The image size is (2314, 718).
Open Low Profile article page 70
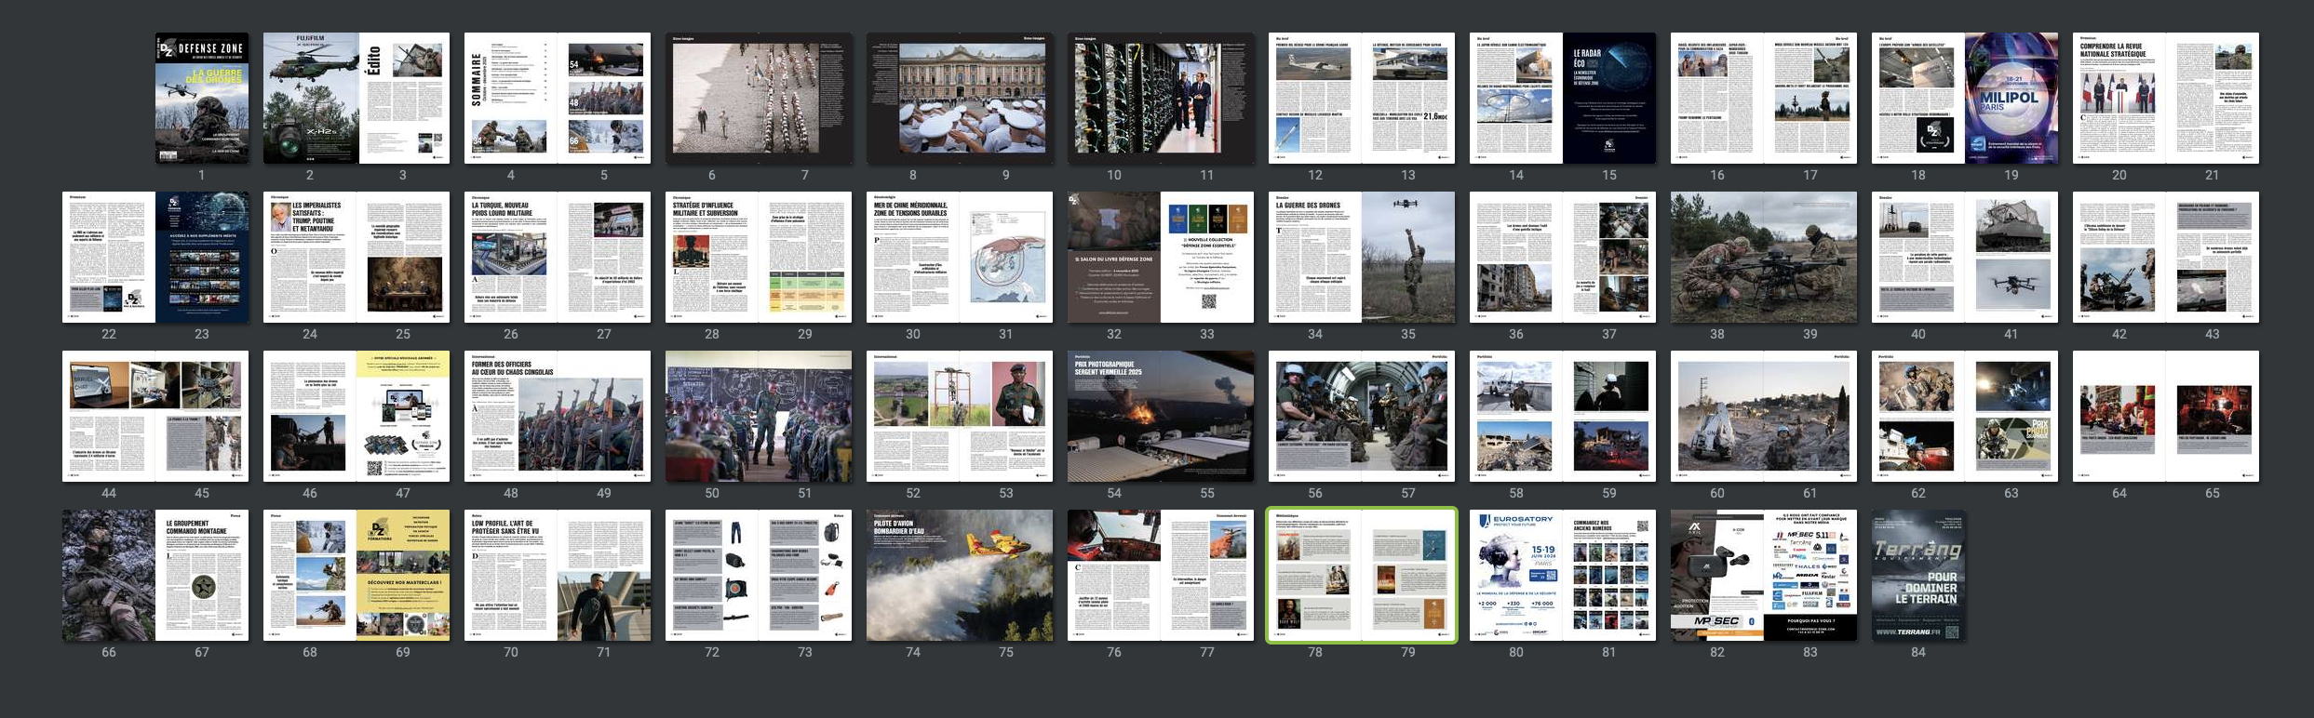coord(510,576)
